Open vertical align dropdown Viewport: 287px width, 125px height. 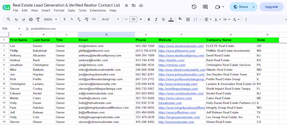click(217, 19)
